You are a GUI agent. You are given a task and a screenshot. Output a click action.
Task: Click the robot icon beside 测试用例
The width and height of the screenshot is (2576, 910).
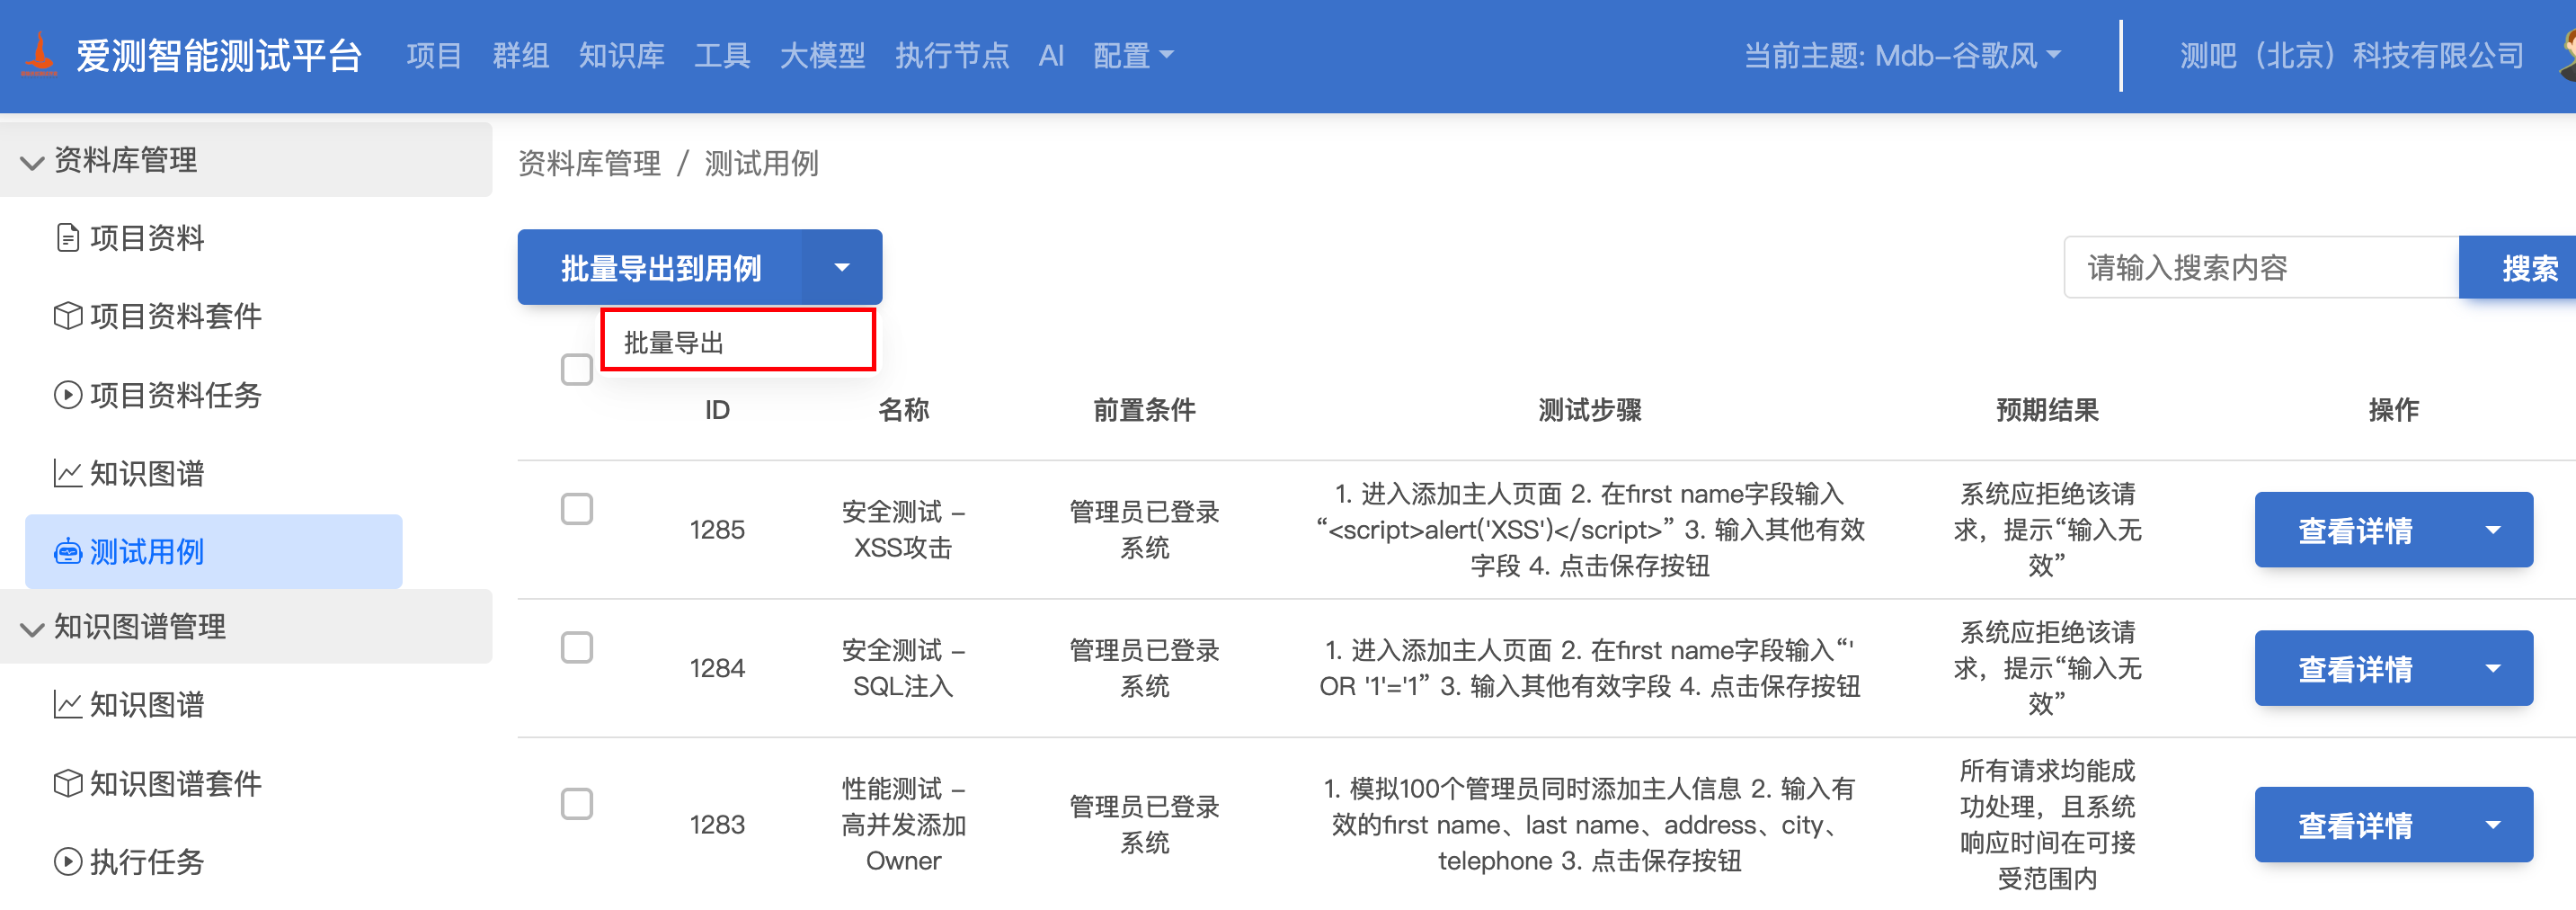pos(67,552)
